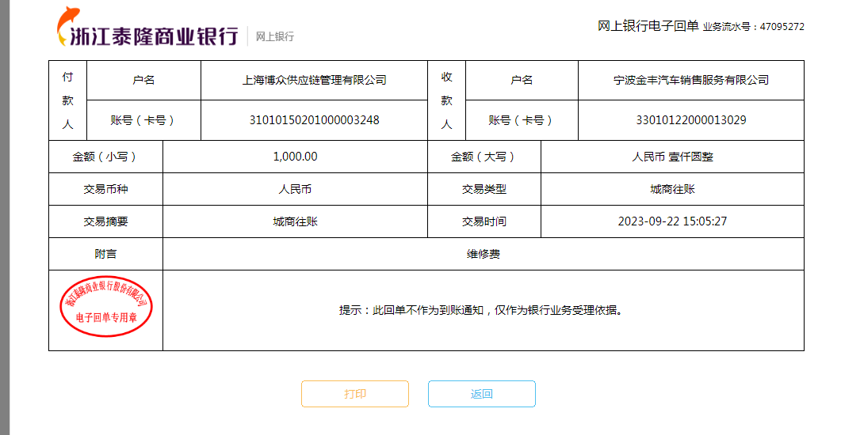Click the transaction time 2023-09-22 15:05:27
Image resolution: width=841 pixels, height=435 pixels.
672,221
